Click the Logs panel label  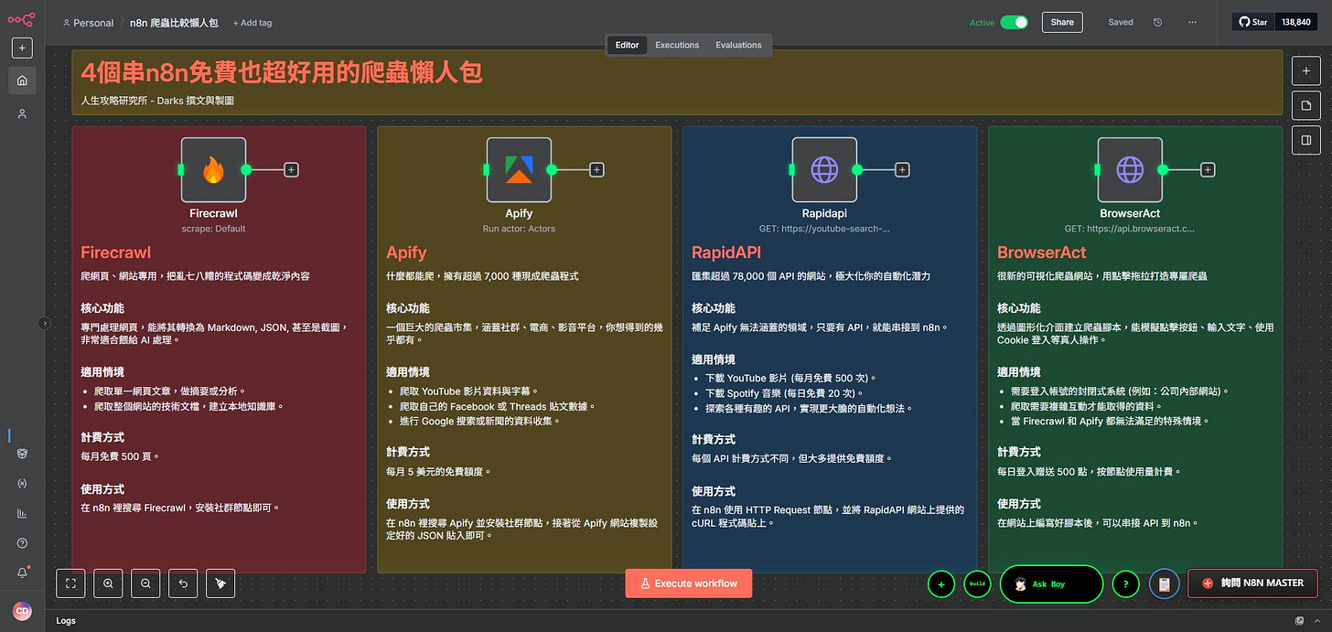click(66, 621)
